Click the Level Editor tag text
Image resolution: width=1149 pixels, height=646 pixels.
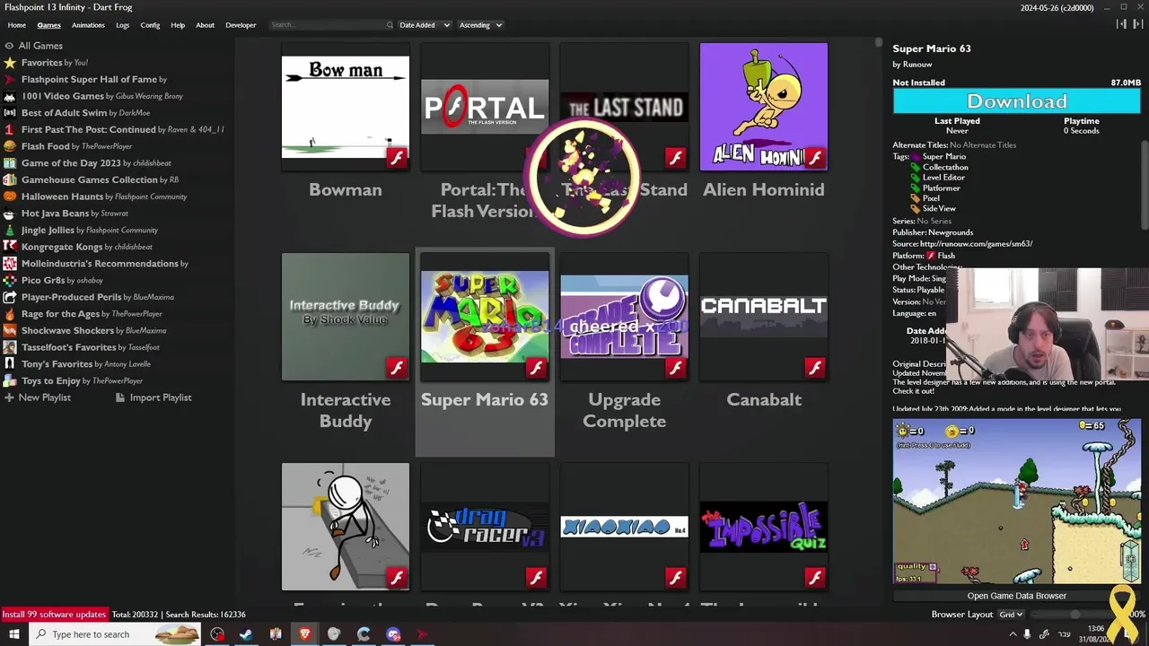(943, 178)
